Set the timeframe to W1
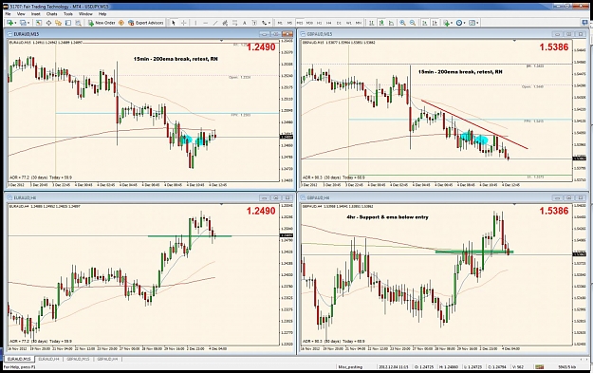Viewport: 593px width, 373px height. click(x=349, y=23)
